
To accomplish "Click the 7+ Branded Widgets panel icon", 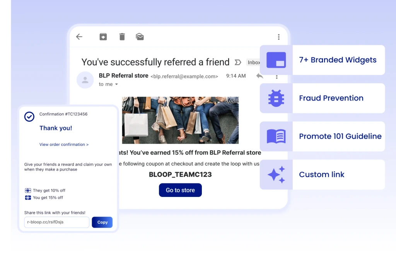I will (x=276, y=60).
